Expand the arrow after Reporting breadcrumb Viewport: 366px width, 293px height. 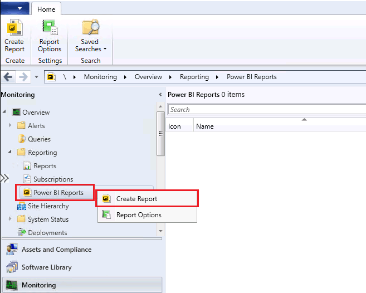217,77
